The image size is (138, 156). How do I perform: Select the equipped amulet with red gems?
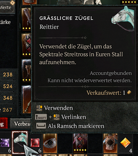[x=27, y=45]
